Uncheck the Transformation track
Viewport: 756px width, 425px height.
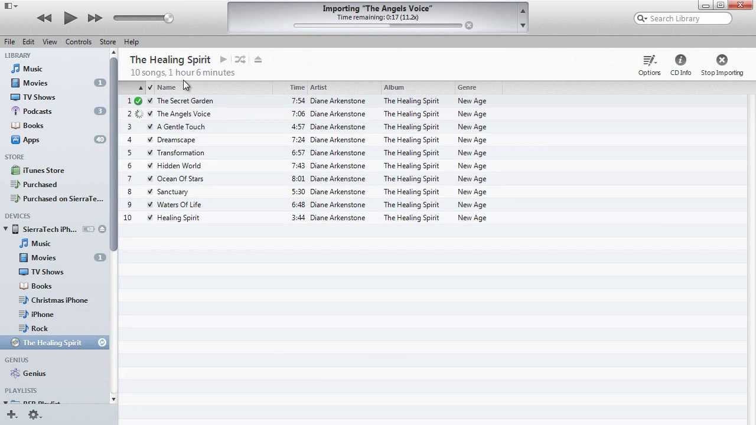point(150,153)
